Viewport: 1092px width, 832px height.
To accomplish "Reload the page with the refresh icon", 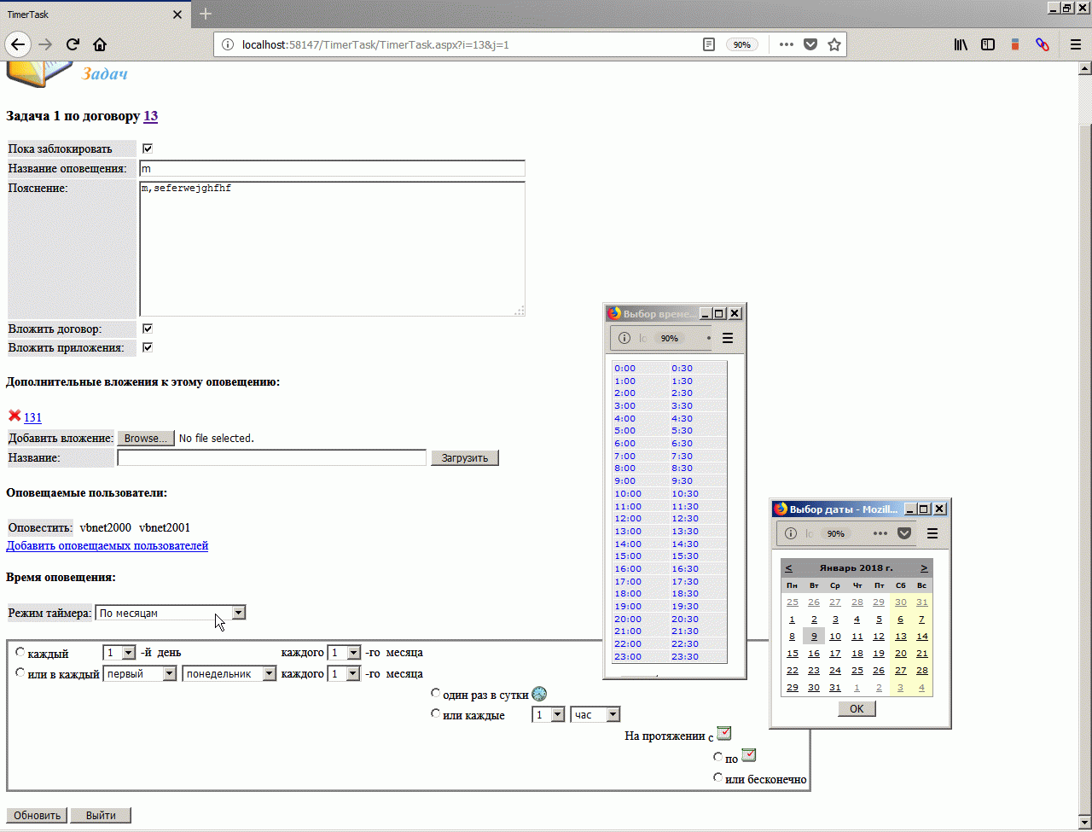I will pyautogui.click(x=73, y=44).
